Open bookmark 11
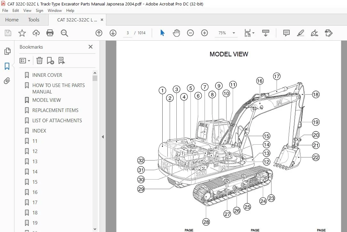Screen dimensions: 347x232 (x=35, y=141)
